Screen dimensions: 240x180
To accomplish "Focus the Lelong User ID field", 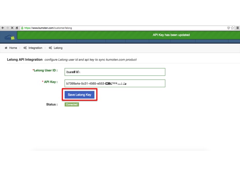I will point(115,72).
